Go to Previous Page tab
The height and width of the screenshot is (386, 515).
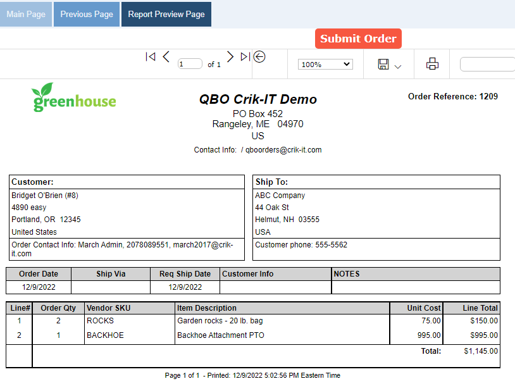tap(87, 14)
